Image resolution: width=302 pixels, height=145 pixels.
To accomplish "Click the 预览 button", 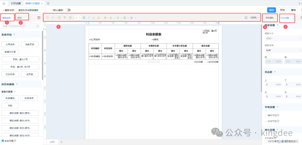I will coord(282,10).
